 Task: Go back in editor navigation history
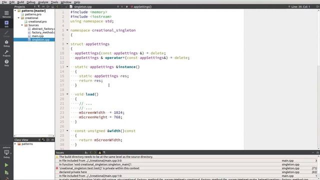coord(57,6)
